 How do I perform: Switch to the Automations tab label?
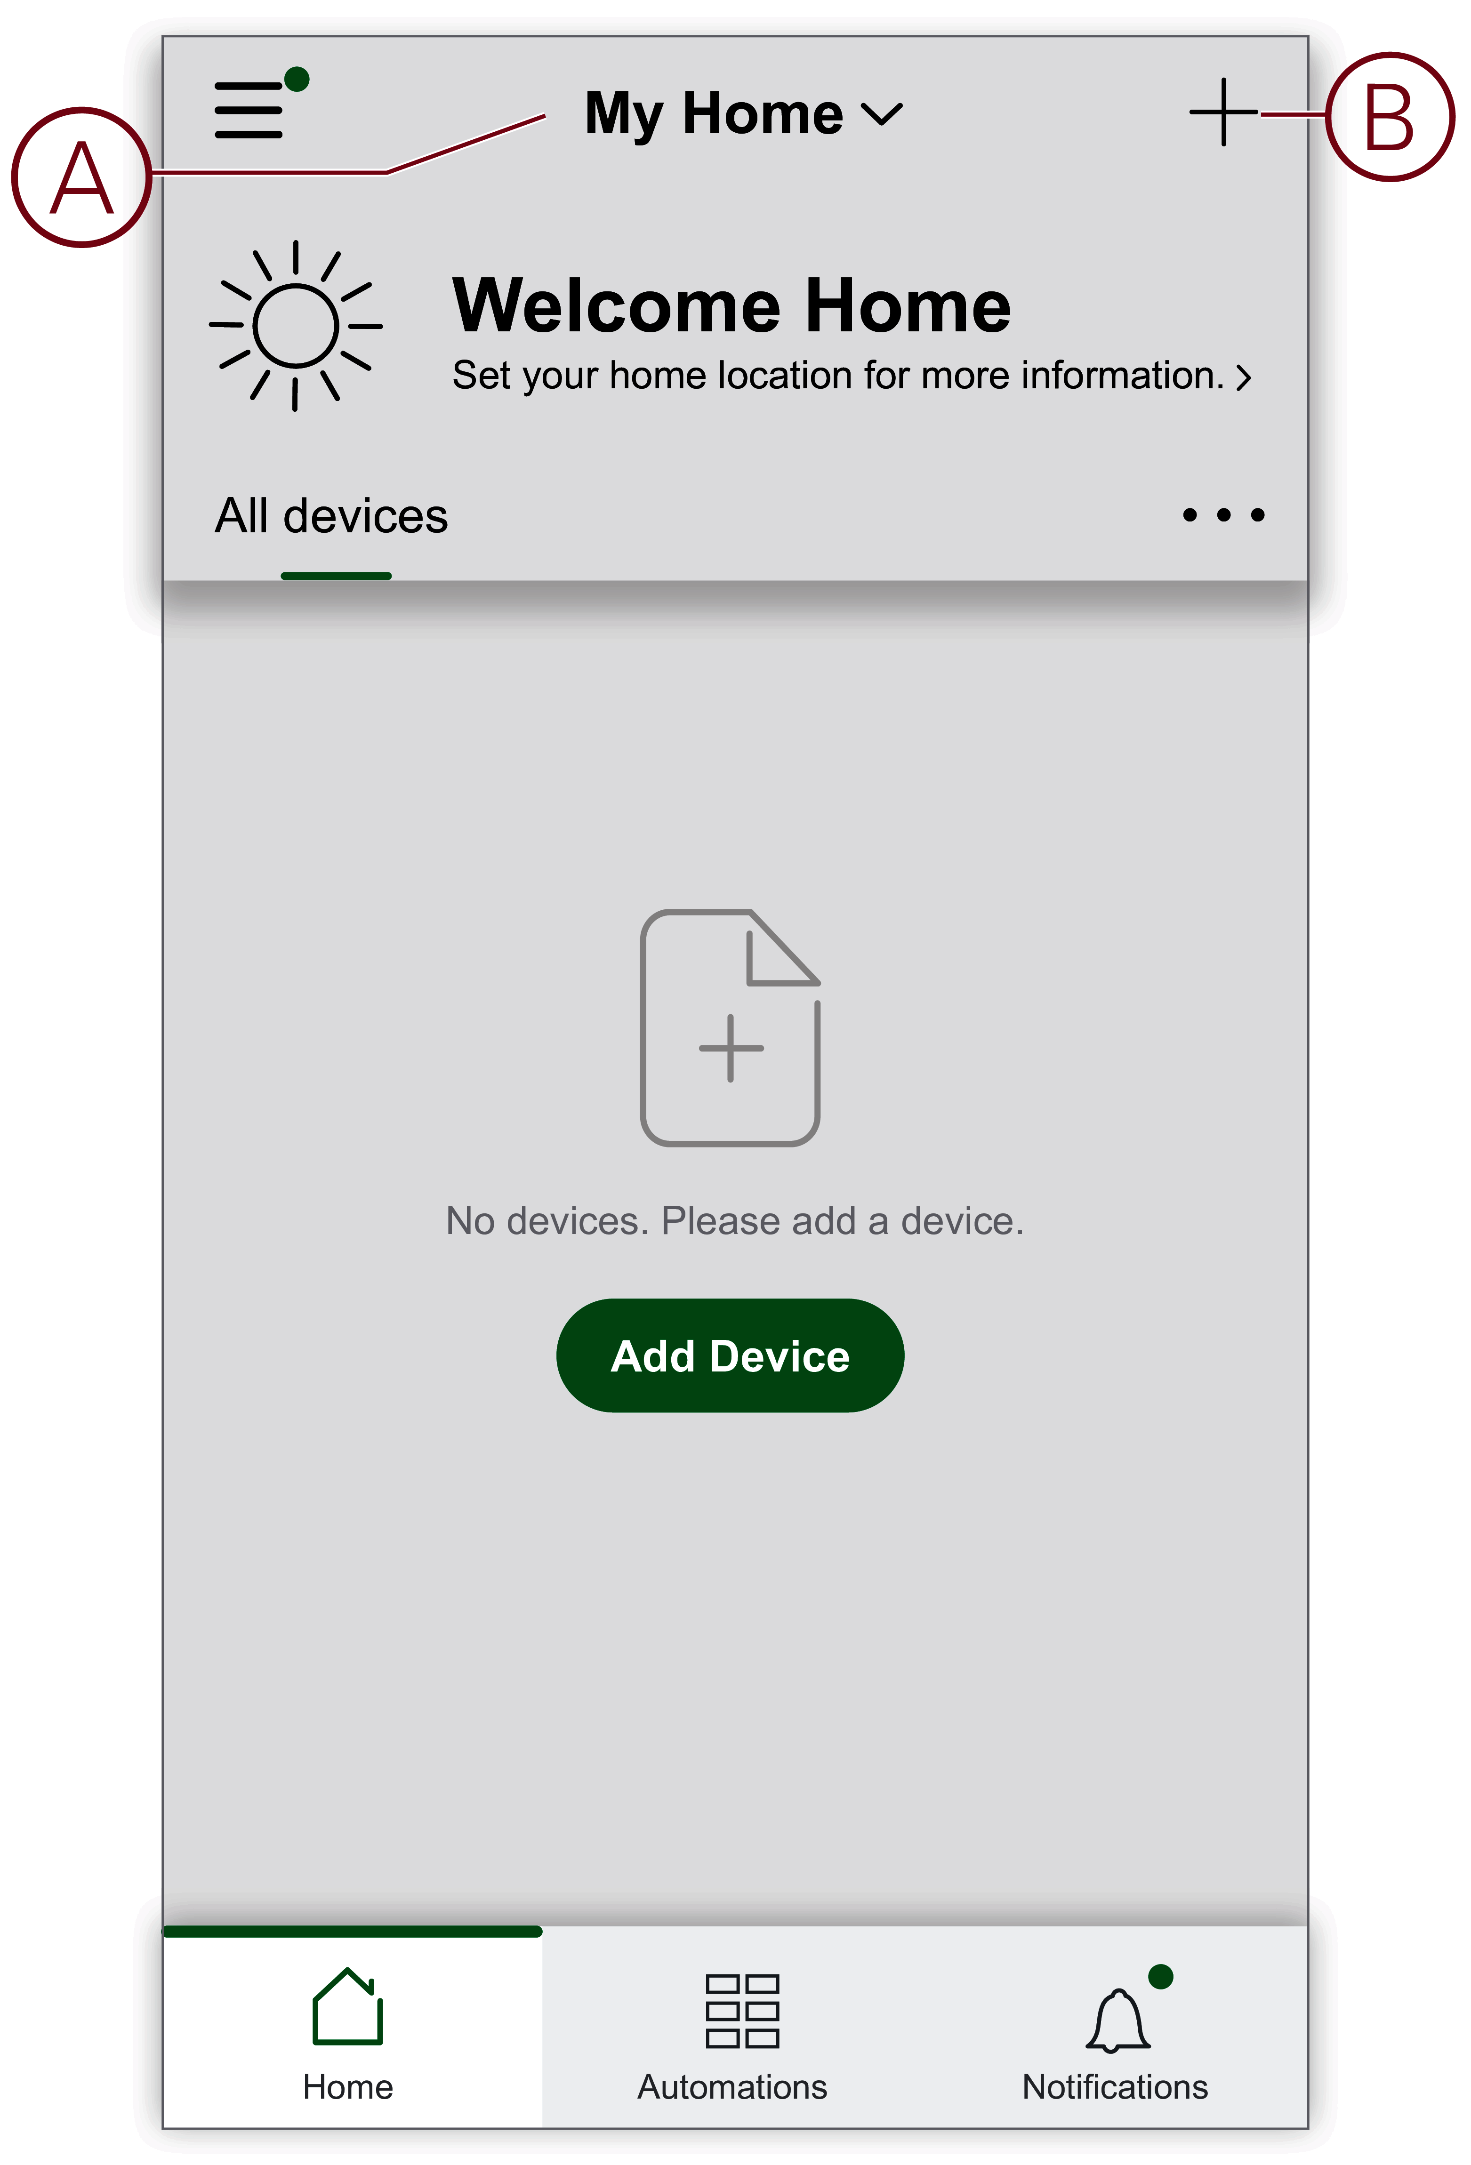(x=732, y=2088)
